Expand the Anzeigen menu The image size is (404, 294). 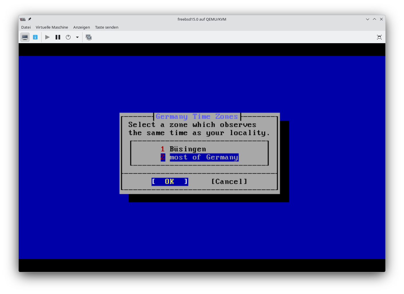tap(81, 27)
